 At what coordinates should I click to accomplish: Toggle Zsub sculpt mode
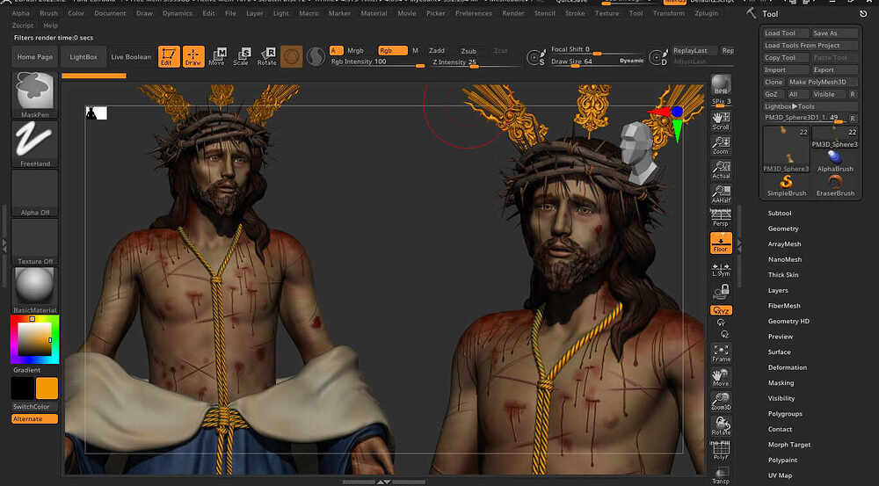469,51
